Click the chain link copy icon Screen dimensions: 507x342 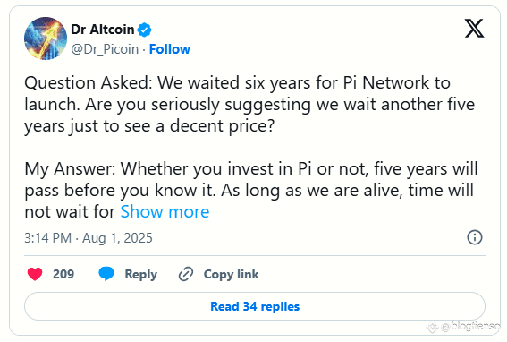pyautogui.click(x=186, y=274)
